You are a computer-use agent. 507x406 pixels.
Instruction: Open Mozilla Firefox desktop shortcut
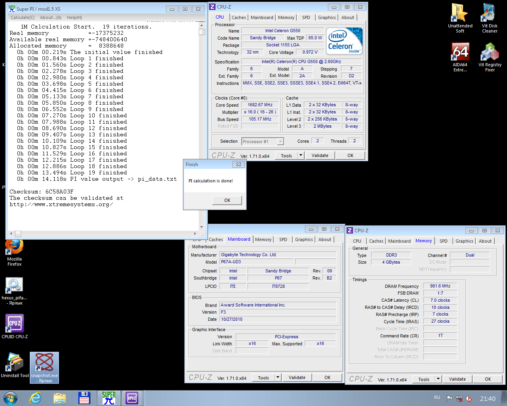click(x=14, y=253)
